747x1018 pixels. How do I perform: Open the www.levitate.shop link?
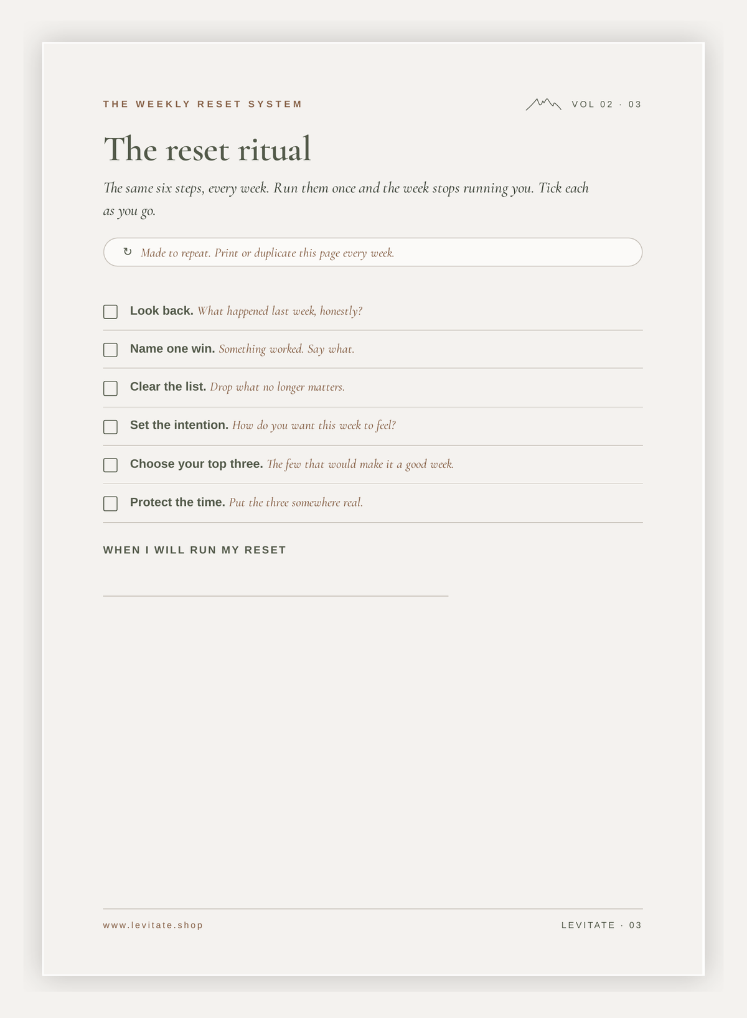tap(153, 925)
